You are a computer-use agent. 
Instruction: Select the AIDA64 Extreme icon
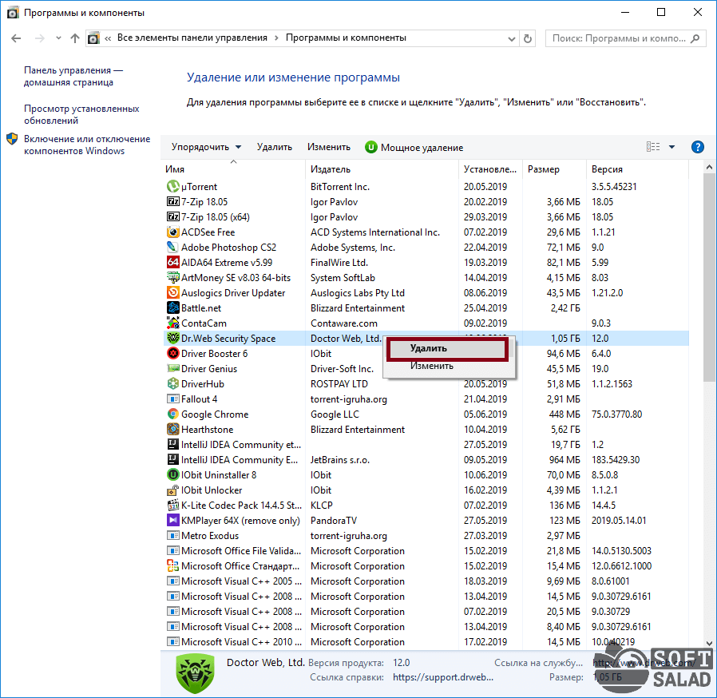tap(172, 263)
